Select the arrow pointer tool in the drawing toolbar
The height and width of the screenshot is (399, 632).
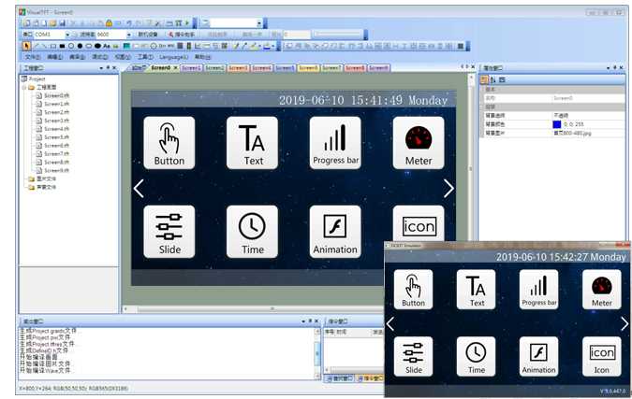[x=26, y=46]
